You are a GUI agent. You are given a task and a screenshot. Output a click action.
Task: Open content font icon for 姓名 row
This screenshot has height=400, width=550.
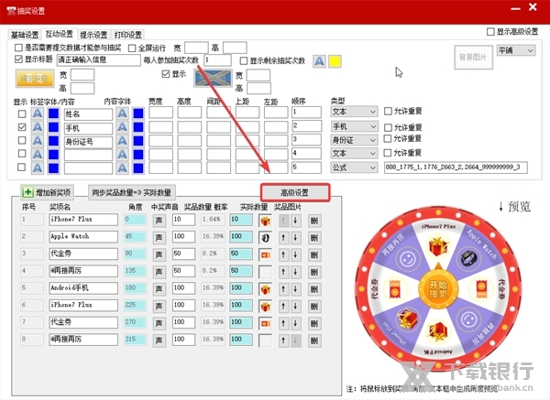(122, 114)
